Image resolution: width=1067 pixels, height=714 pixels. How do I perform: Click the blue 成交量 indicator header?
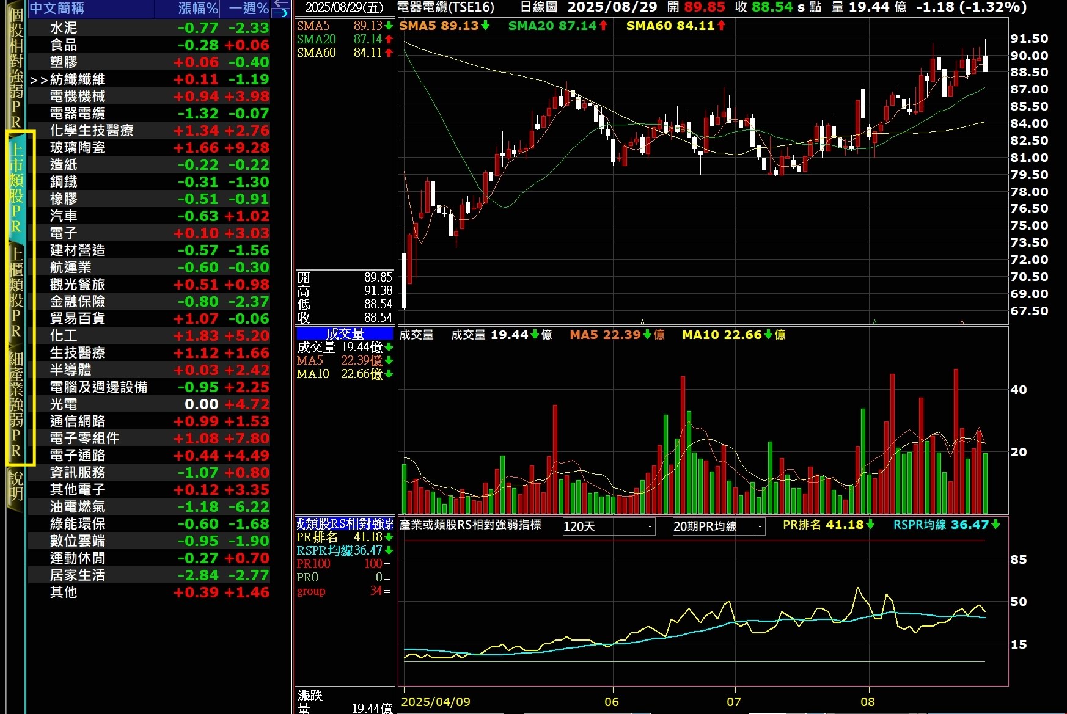tap(345, 333)
